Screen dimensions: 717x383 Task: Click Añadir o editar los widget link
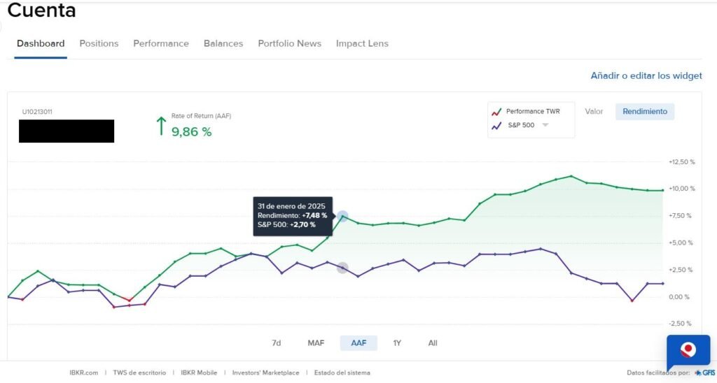[x=646, y=75]
